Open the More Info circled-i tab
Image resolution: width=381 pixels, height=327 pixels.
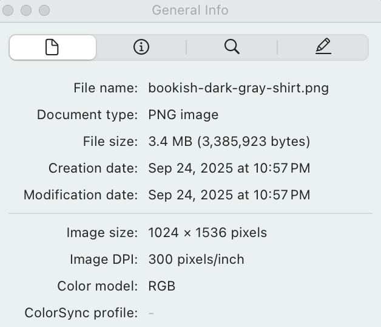click(x=141, y=47)
